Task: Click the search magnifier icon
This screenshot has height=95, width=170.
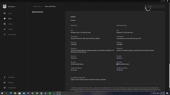Action: pos(146,6)
